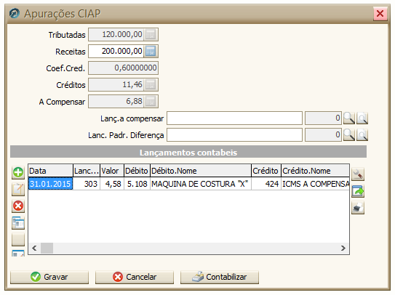The height and width of the screenshot is (295, 395).
Task: Click the Receitas value input field
Action: (116, 52)
